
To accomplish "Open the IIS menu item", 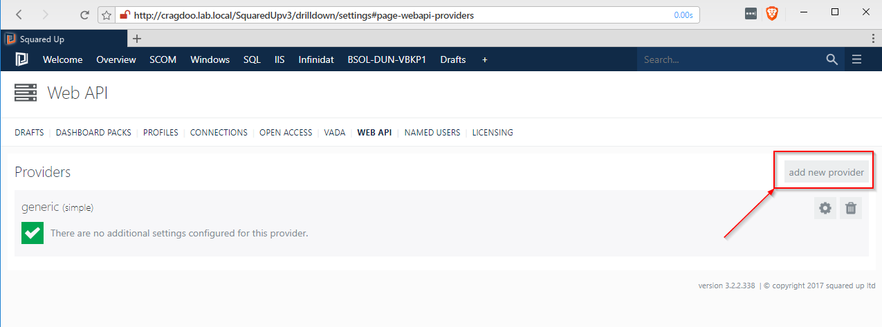I will (279, 59).
